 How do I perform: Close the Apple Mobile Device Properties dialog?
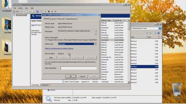coord(99,15)
